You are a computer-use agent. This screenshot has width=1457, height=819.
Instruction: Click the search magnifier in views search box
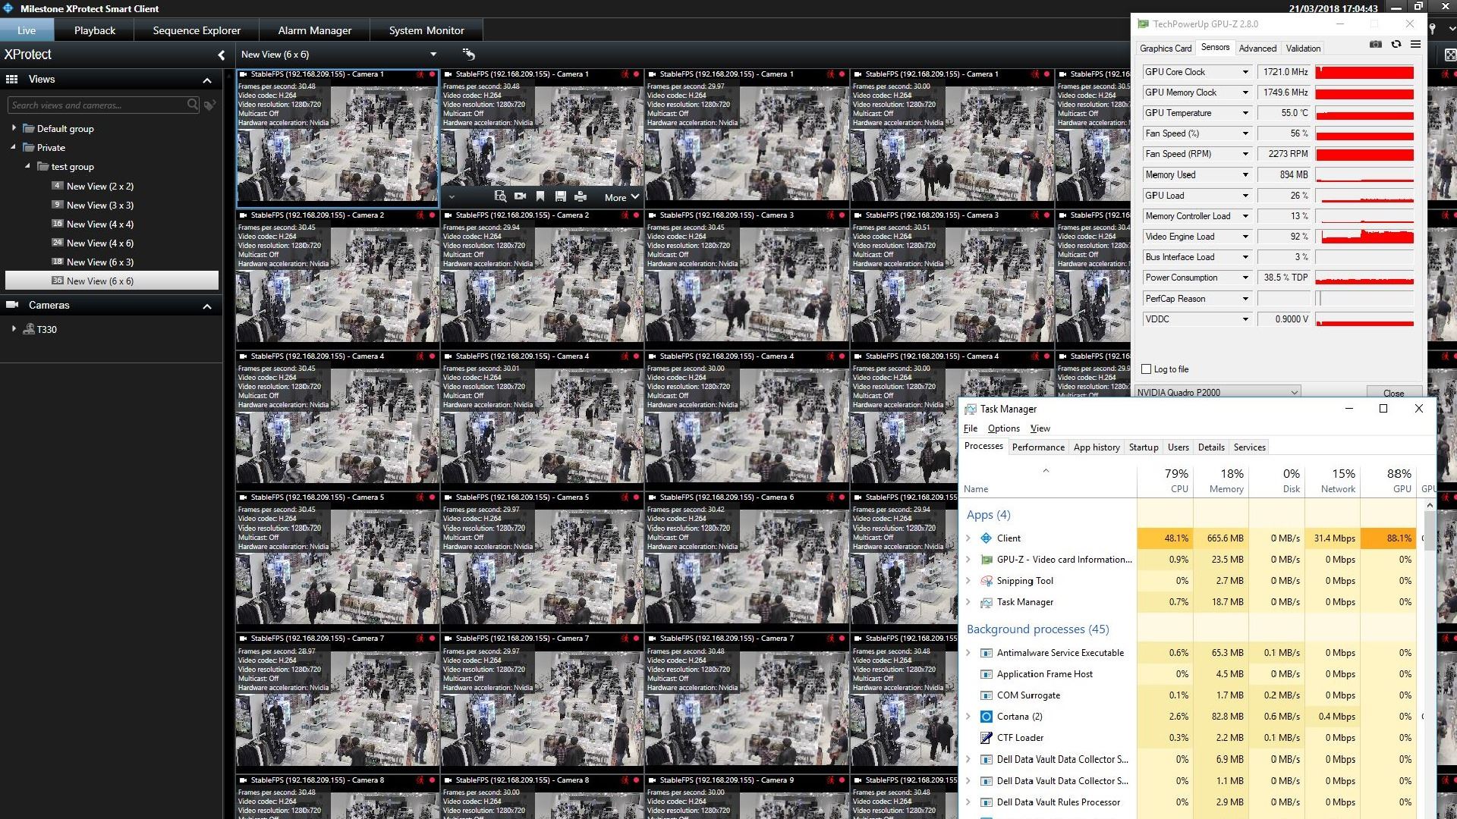point(193,105)
